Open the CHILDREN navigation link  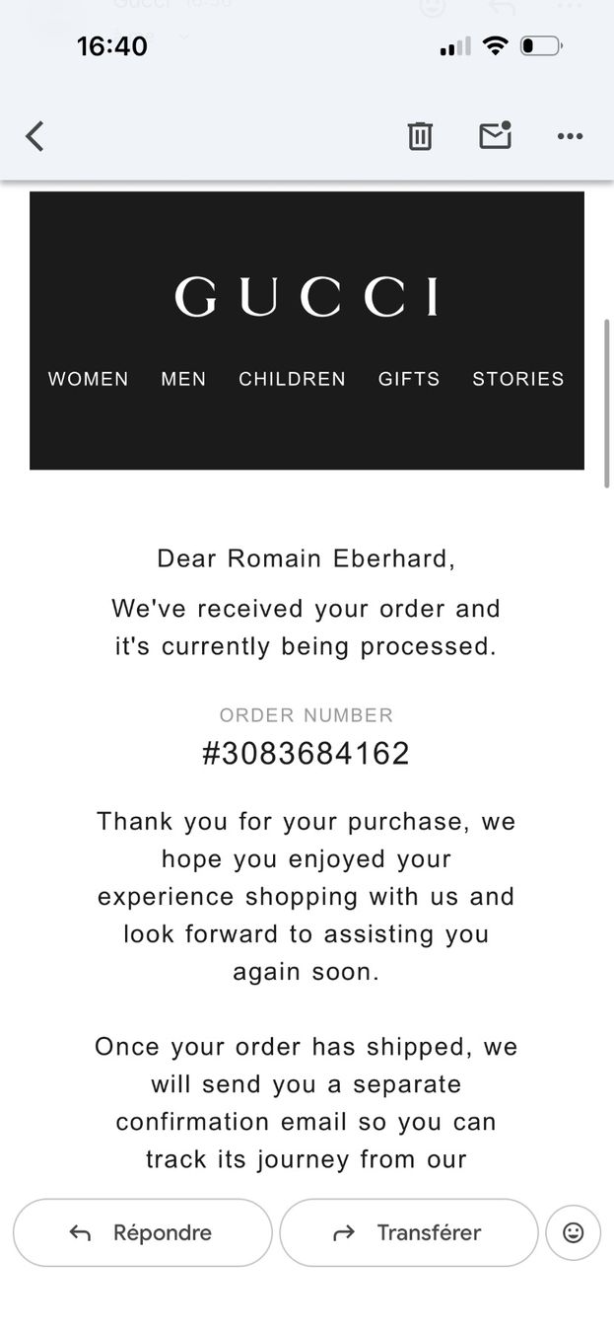pos(292,379)
